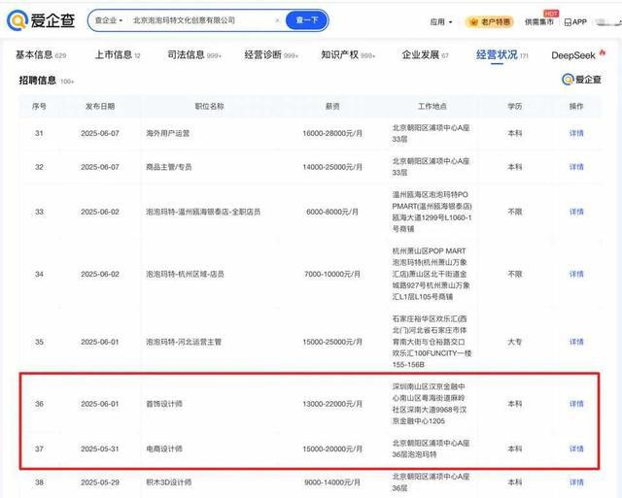The height and width of the screenshot is (498, 622).
Task: Click the 发布日期 column header
Action: 100,106
